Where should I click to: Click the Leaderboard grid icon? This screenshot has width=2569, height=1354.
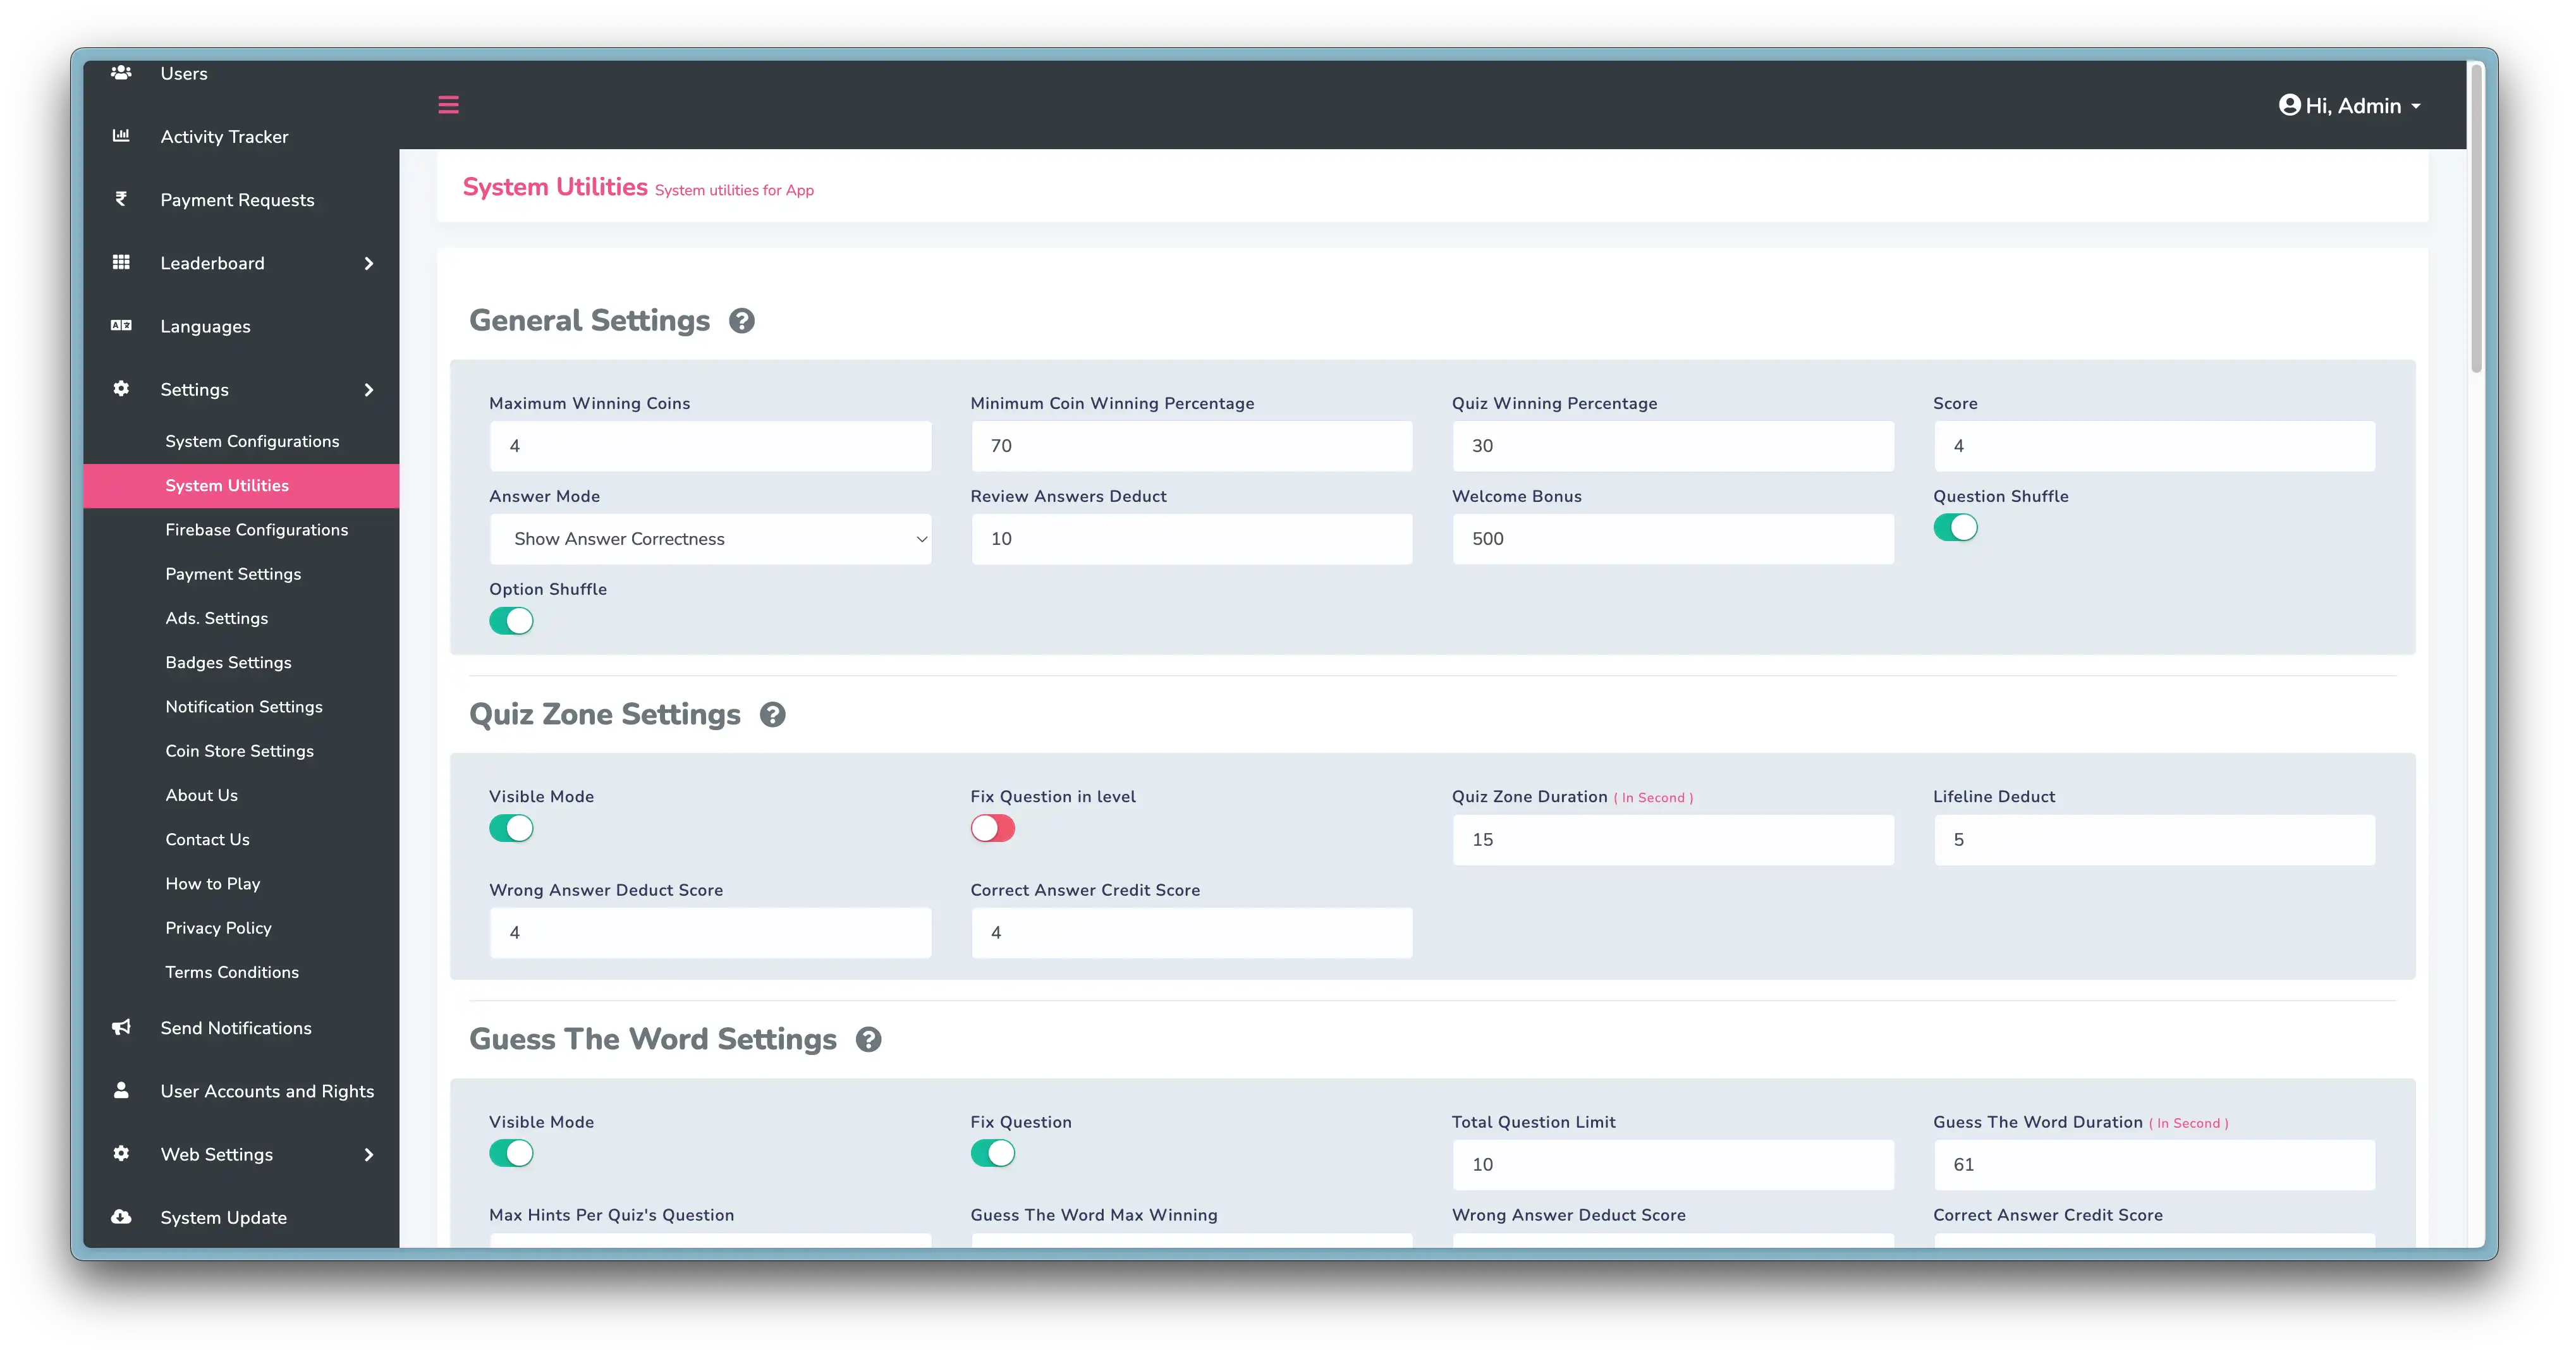121,262
